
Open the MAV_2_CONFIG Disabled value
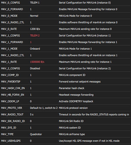35,68
